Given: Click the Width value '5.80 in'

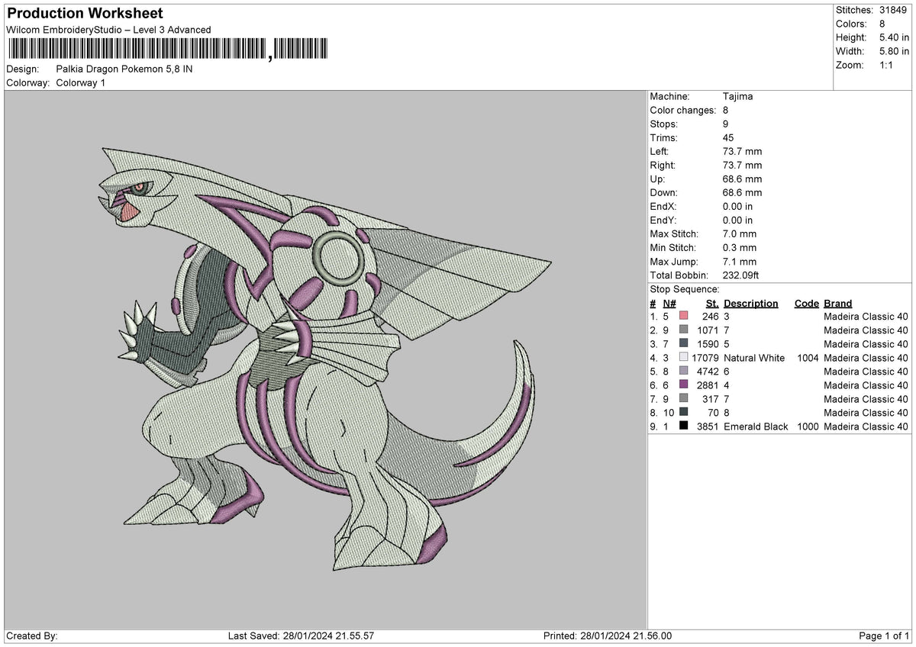Looking at the screenshot, I should tap(895, 51).
